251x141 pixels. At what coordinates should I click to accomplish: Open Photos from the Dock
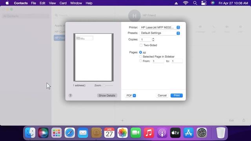(122, 133)
